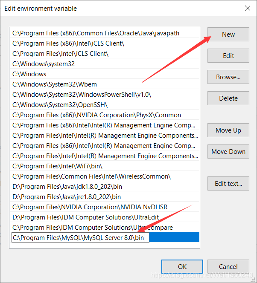Select the IDM Computer Solutions\UltraCompare path
The image size is (257, 283).
tap(105, 228)
